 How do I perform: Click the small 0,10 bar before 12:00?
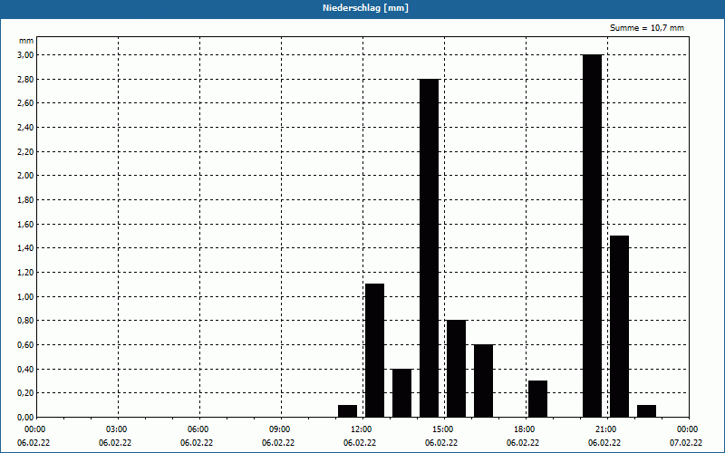point(348,411)
